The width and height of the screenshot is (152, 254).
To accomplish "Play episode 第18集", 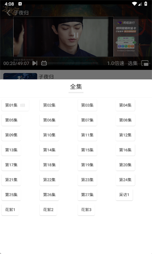I will pyautogui.click(x=49, y=165).
